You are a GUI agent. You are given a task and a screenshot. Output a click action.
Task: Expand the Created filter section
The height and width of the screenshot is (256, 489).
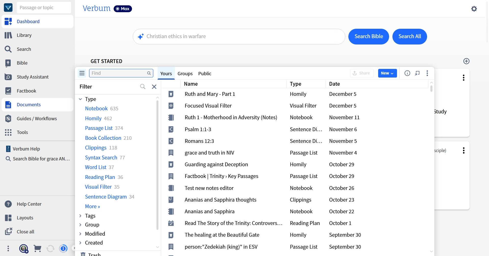click(80, 243)
